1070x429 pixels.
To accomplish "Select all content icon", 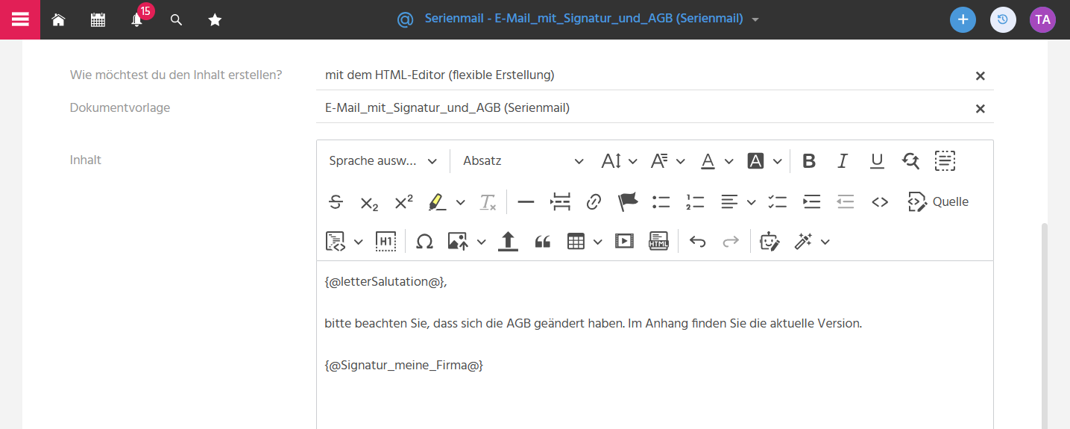I will (945, 160).
